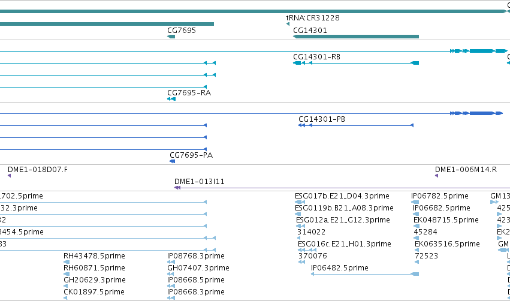Select the 370076 EST glyph

coord(301,262)
